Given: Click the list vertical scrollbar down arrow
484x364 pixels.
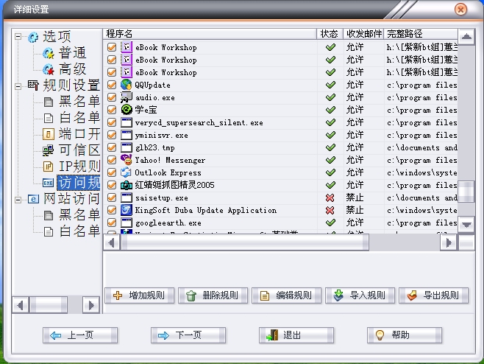Looking at the screenshot, I should click(x=466, y=225).
